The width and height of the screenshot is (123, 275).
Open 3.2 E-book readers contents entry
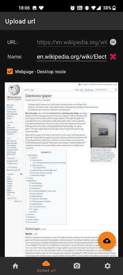pos(36,186)
